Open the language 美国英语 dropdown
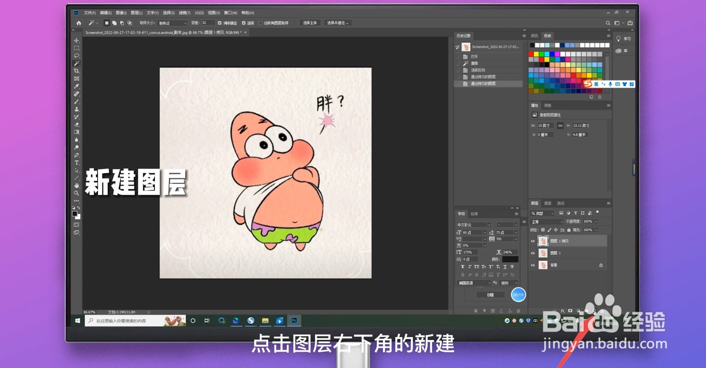The width and height of the screenshot is (706, 368). [x=473, y=283]
